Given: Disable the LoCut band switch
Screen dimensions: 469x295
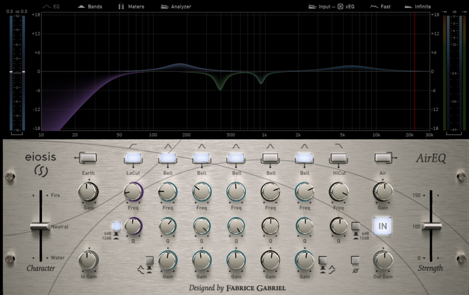Looking at the screenshot, I should tap(133, 158).
